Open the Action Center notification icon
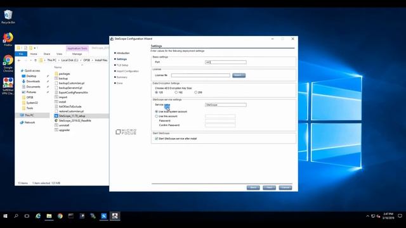406x228 pixels. click(400, 216)
